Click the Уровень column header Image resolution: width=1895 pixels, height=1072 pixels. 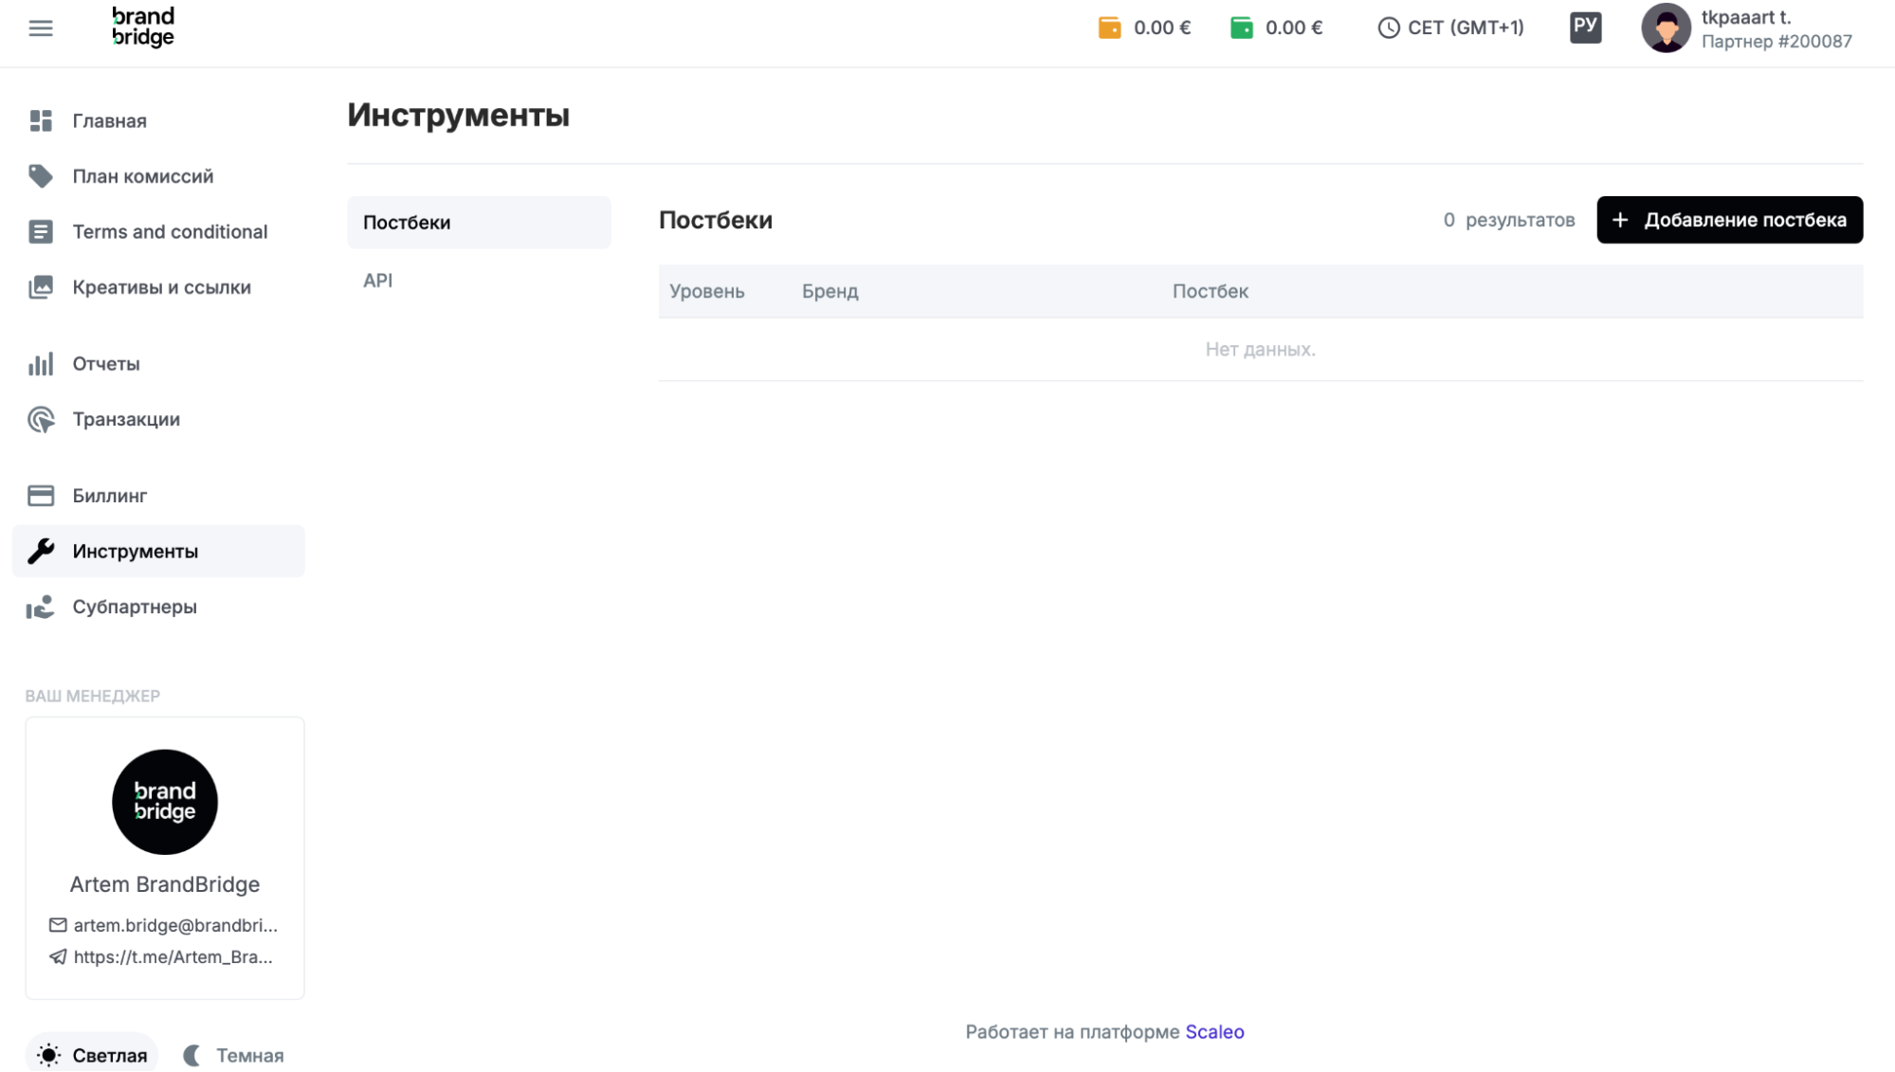(x=706, y=291)
